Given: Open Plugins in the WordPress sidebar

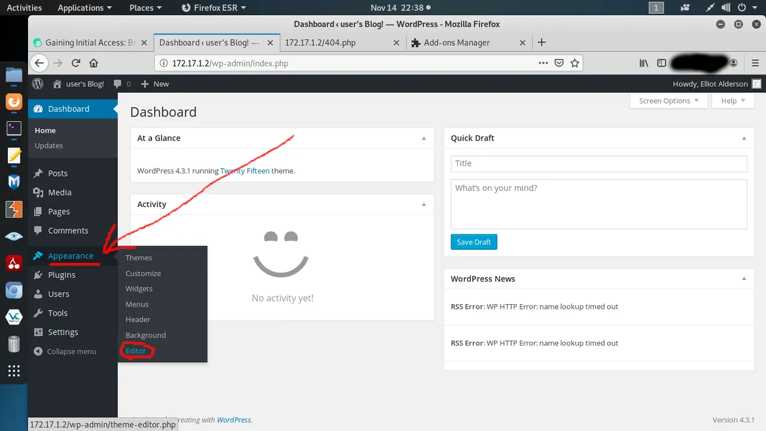Looking at the screenshot, I should [62, 275].
